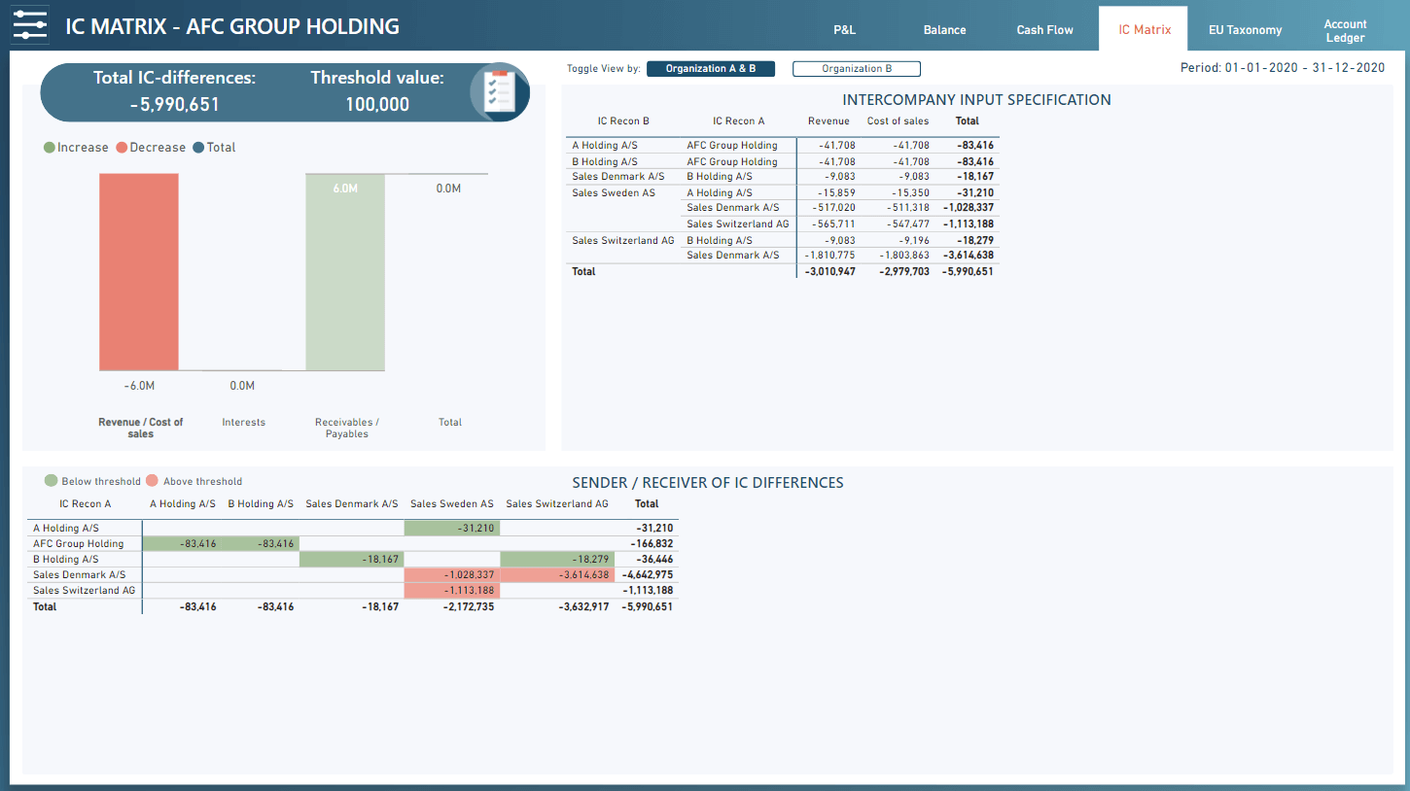Click the red Decrease legend dot

[x=122, y=148]
